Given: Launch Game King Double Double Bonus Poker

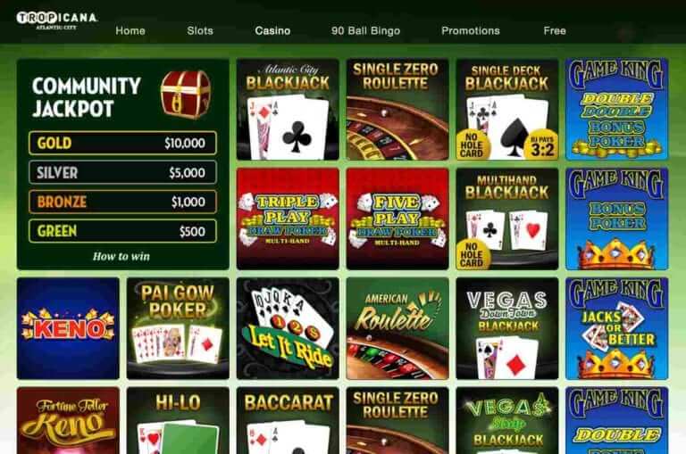Looking at the screenshot, I should tap(617, 109).
